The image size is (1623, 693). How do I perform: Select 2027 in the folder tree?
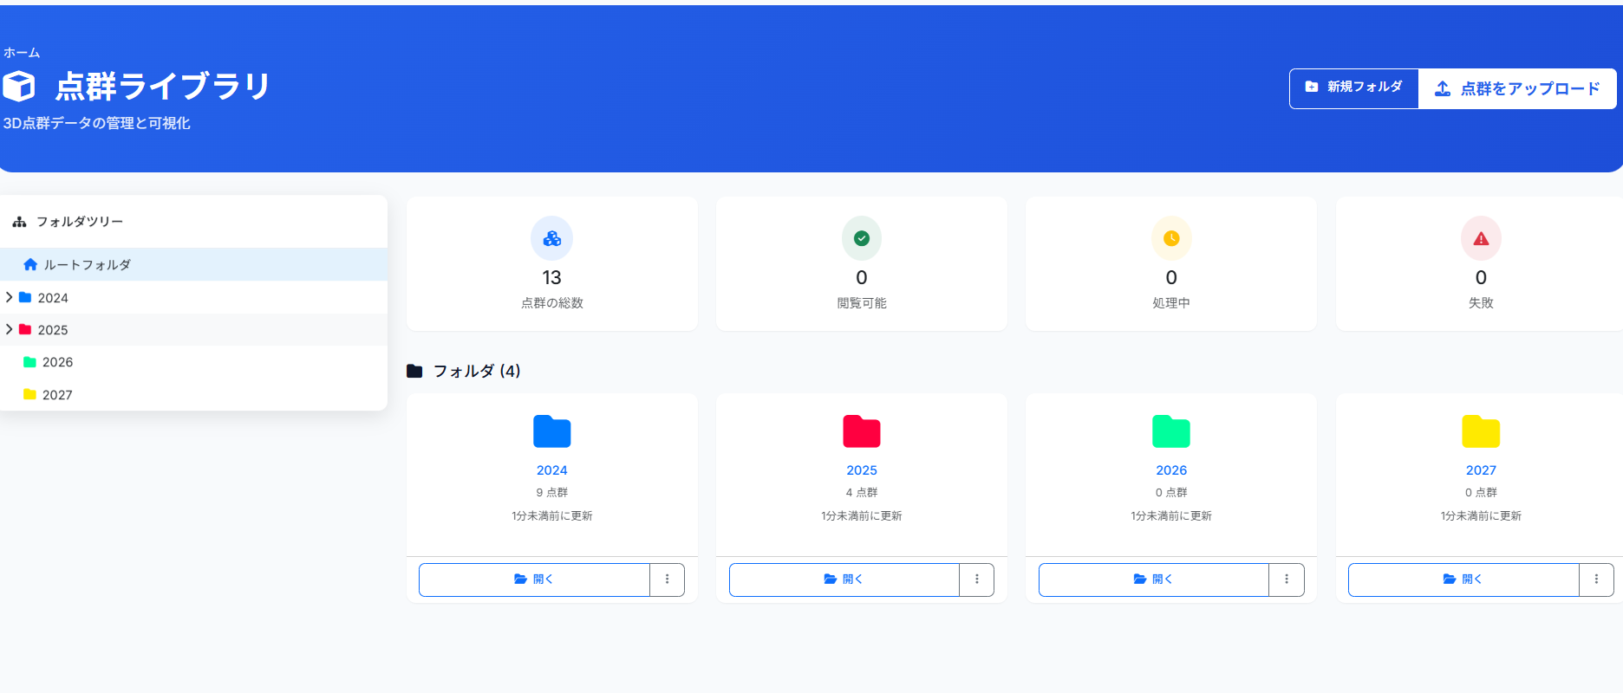point(57,395)
